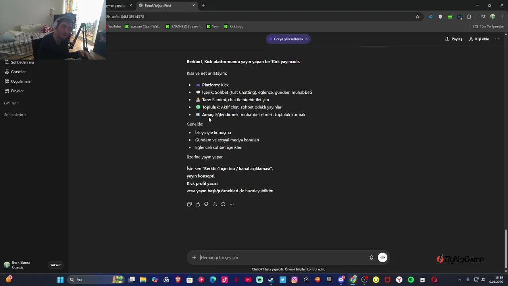Open the YouTube bookmark
The height and width of the screenshot is (286, 508).
coord(114,26)
